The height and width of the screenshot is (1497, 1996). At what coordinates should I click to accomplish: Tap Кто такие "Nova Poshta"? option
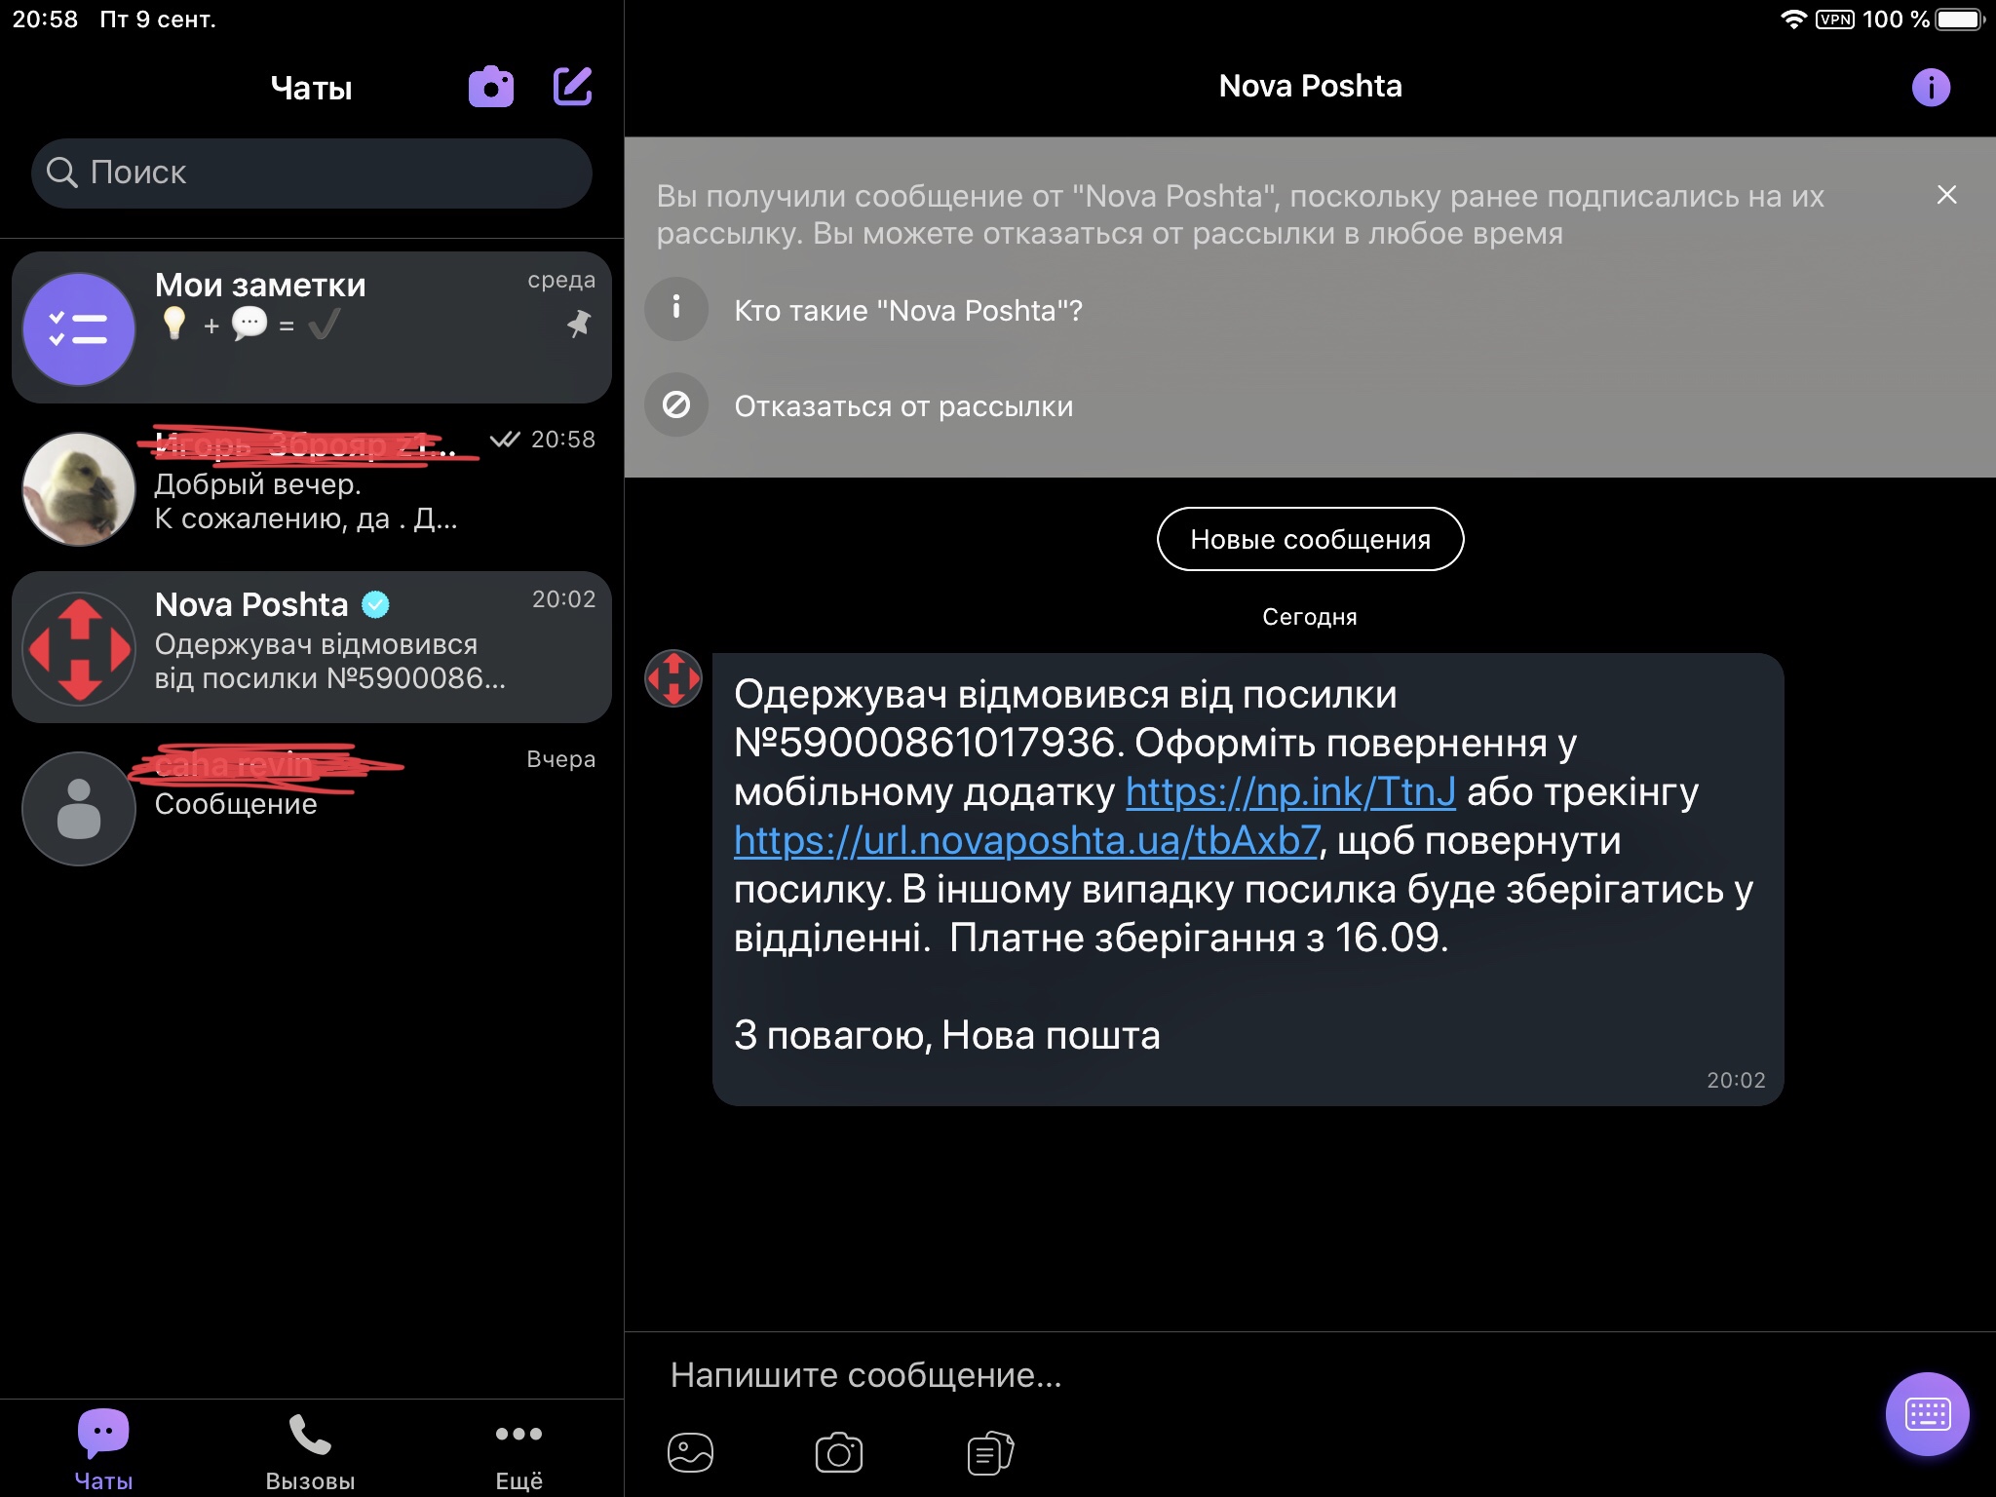[907, 311]
